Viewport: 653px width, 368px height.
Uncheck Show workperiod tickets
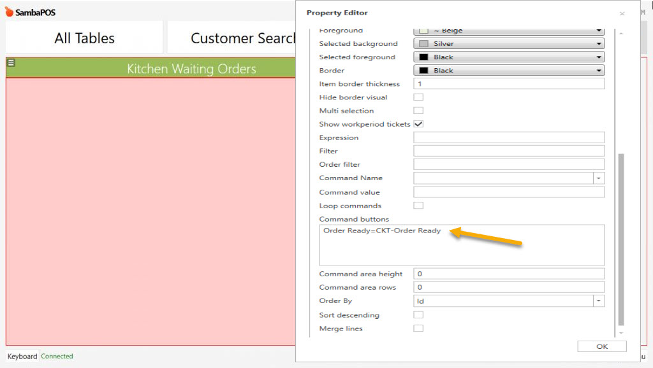click(418, 124)
